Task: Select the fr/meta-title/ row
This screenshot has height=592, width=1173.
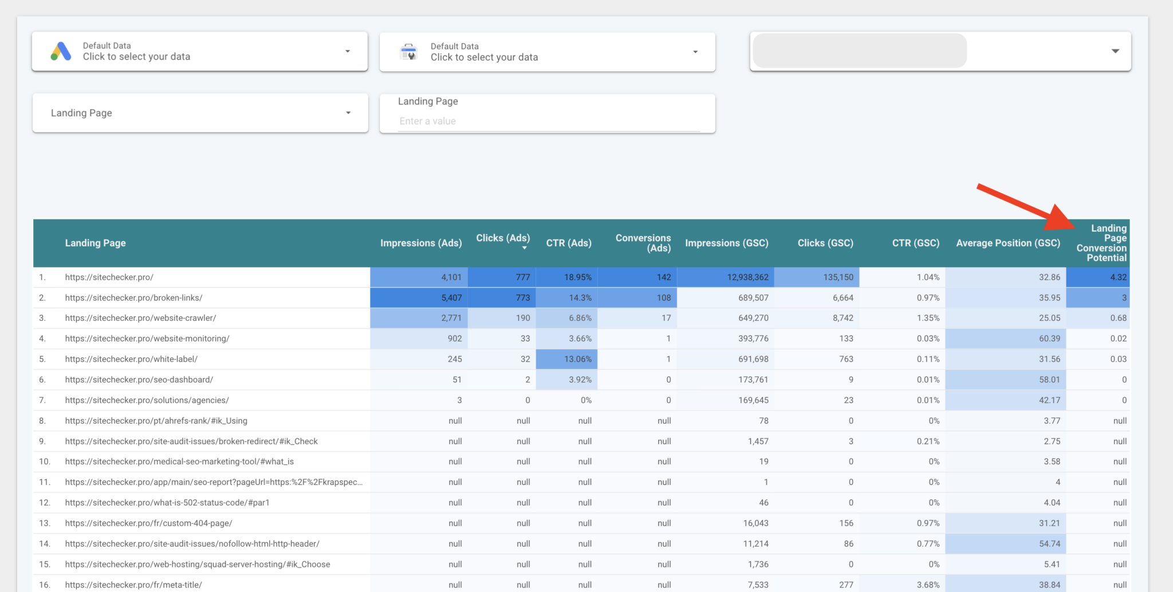Action: 581,585
